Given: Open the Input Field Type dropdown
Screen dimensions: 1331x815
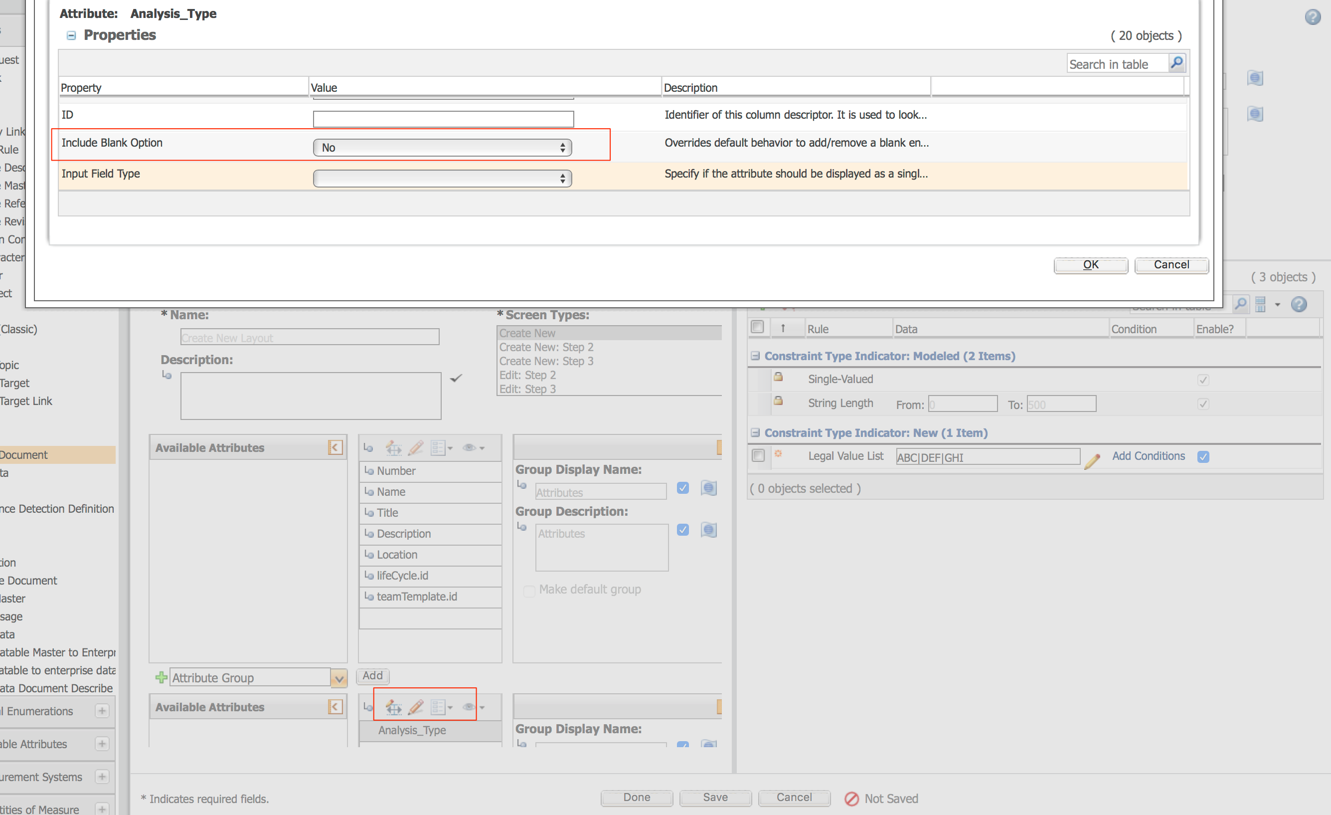Looking at the screenshot, I should pyautogui.click(x=442, y=179).
